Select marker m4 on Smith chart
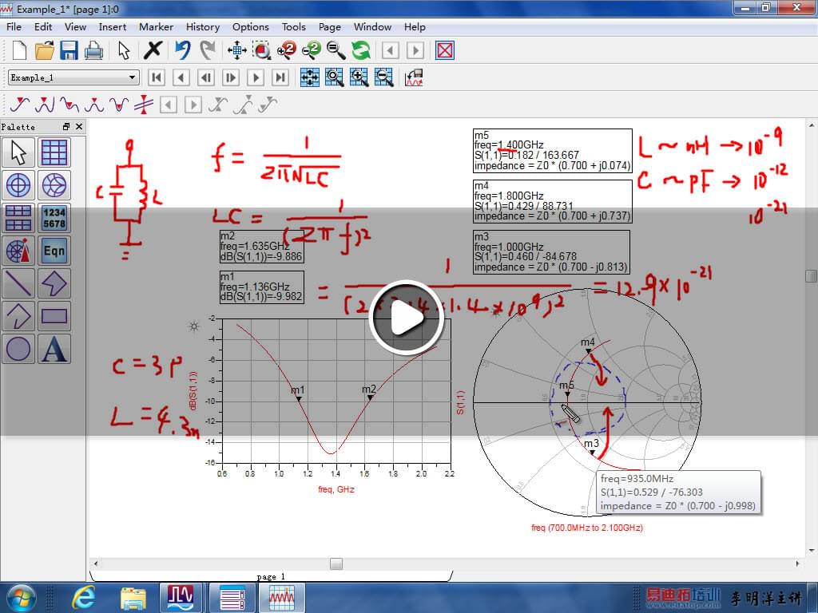Image resolution: width=818 pixels, height=613 pixels. pyautogui.click(x=589, y=352)
